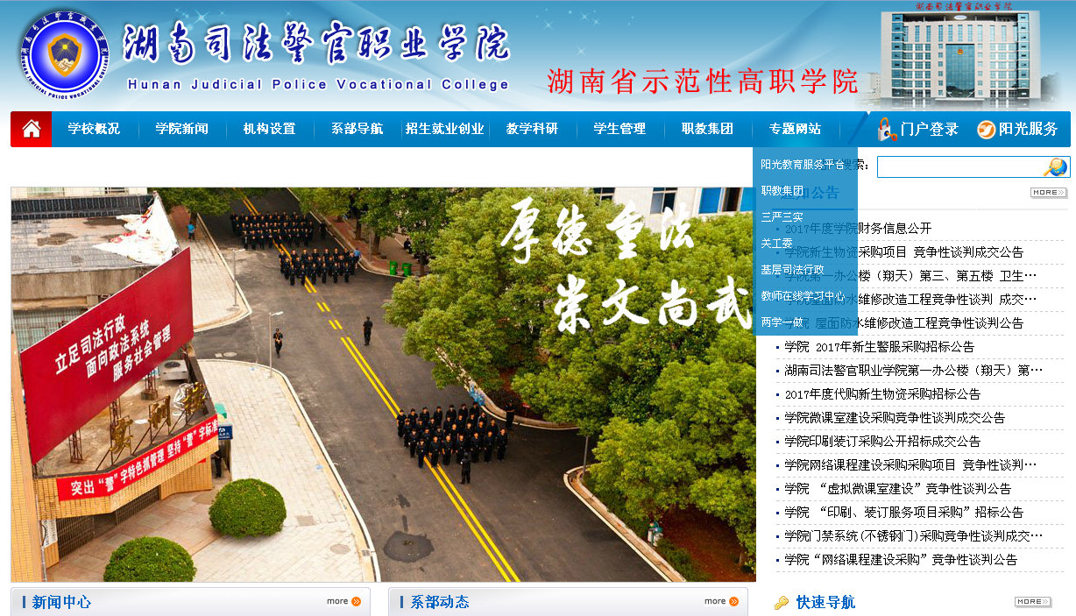Click the magnifier search icon
Screen dimensions: 1076x616
(x=1055, y=167)
